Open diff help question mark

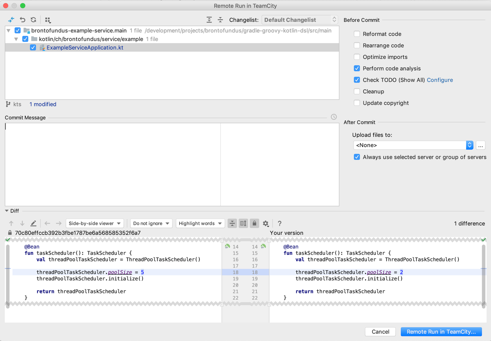[280, 223]
